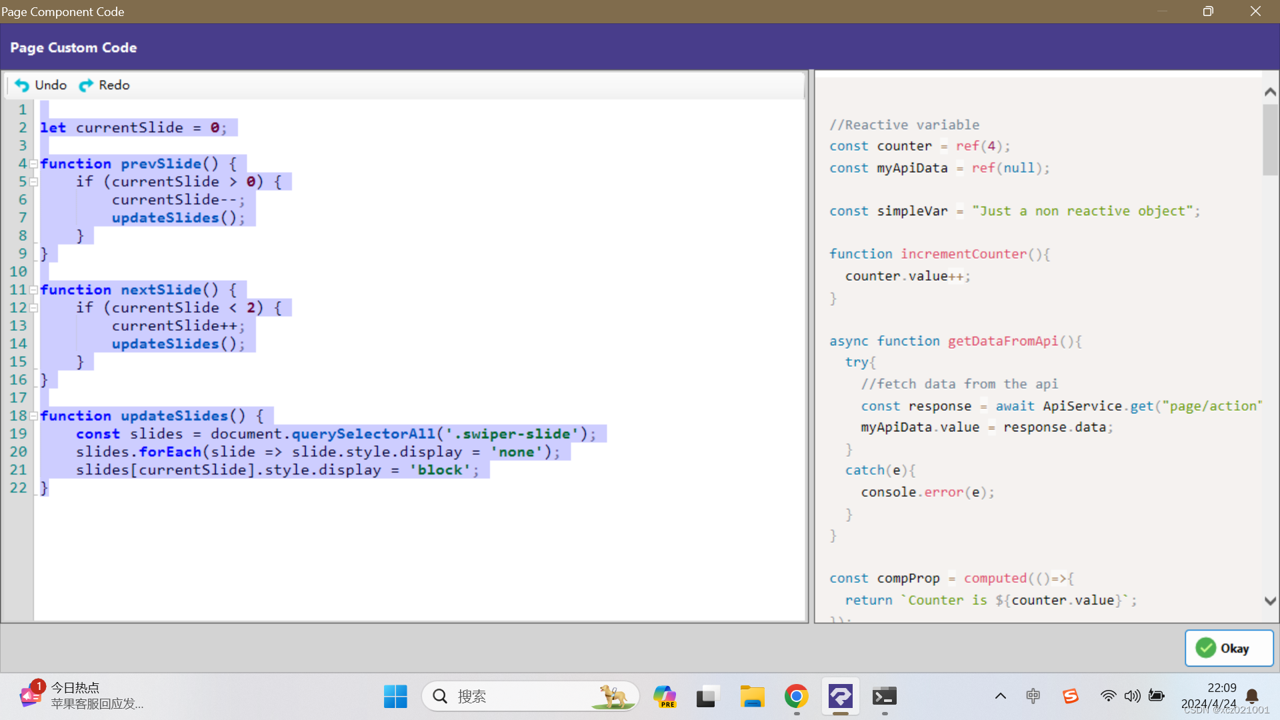Click the Redo label in the toolbar
1280x720 pixels.
coord(114,85)
